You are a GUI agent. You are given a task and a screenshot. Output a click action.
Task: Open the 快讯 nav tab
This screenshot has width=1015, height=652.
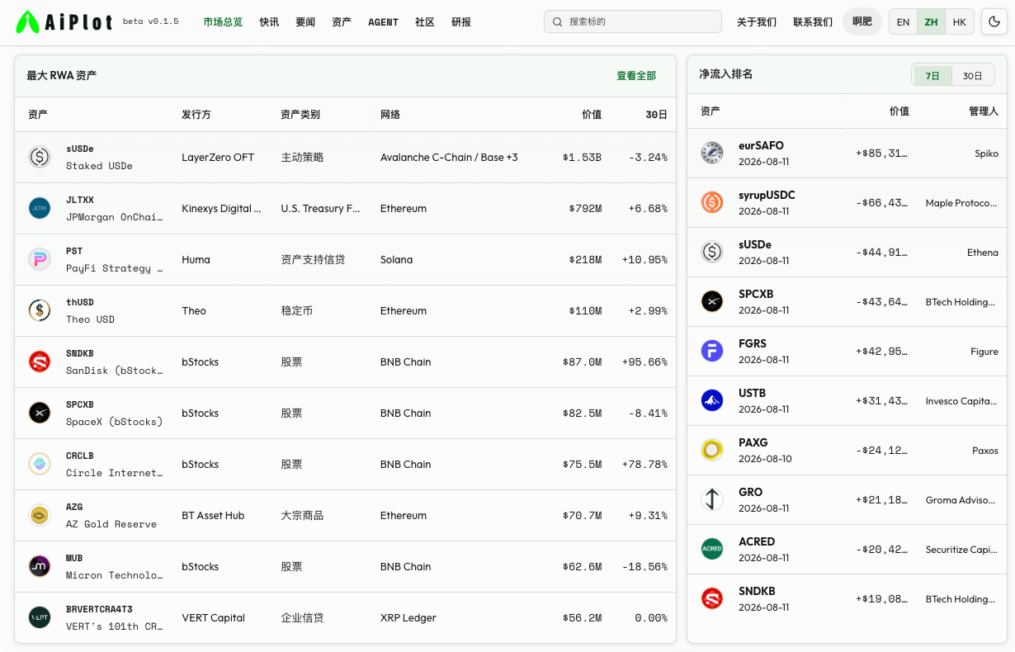[x=269, y=22]
